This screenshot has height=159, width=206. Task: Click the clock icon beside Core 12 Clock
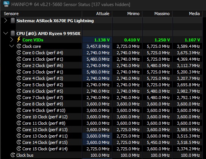click(19, 130)
